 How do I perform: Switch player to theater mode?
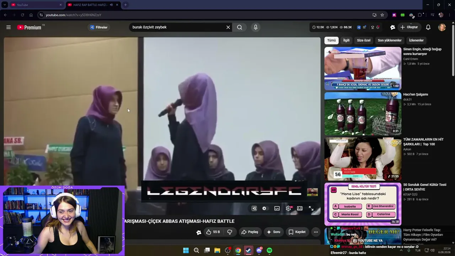coord(300,208)
